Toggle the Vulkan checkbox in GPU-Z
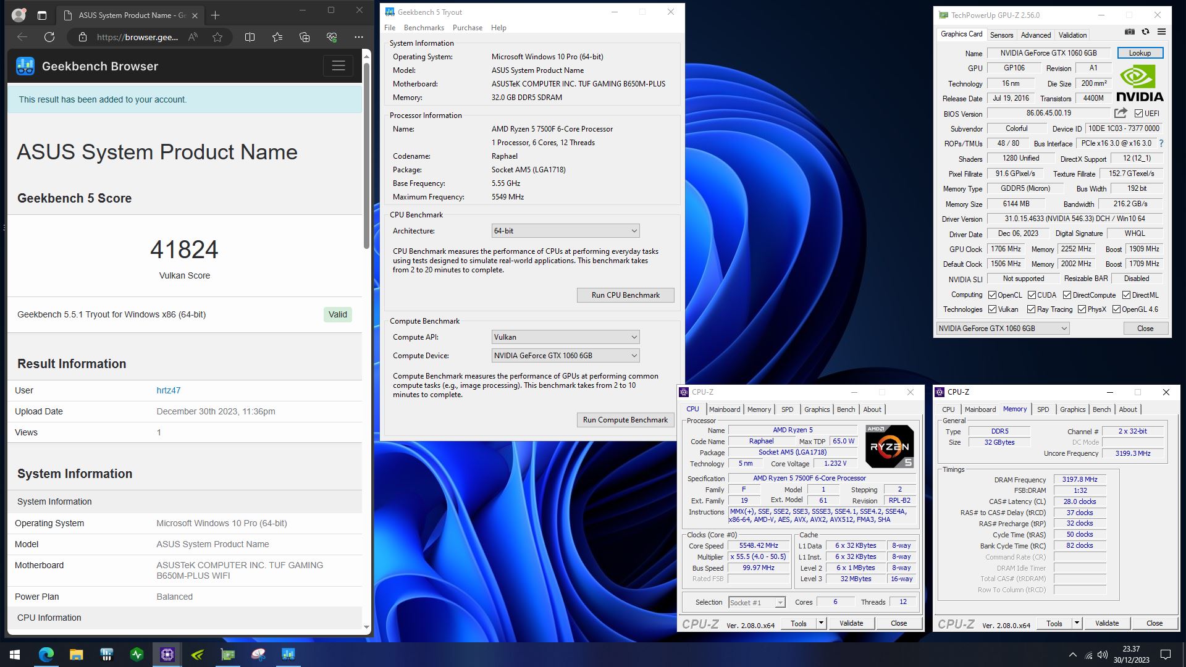1186x667 pixels. pyautogui.click(x=992, y=309)
